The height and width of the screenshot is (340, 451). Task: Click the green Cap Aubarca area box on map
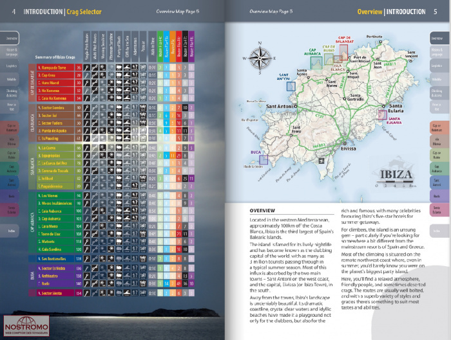[316, 63]
